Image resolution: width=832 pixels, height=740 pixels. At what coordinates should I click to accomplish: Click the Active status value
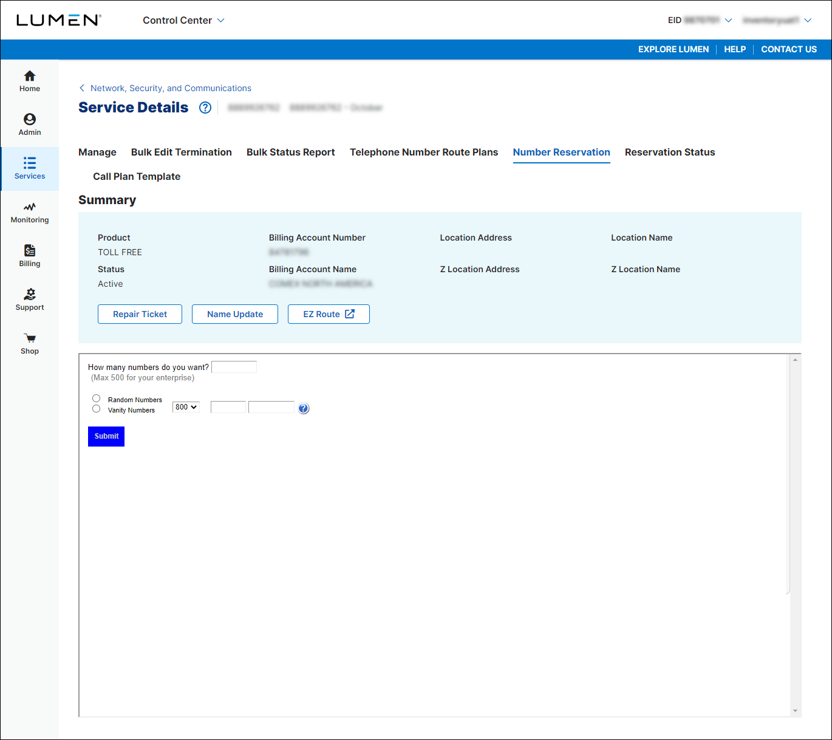point(111,284)
